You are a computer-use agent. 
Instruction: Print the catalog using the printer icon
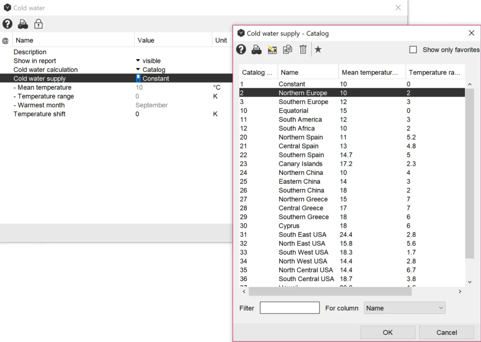click(256, 49)
